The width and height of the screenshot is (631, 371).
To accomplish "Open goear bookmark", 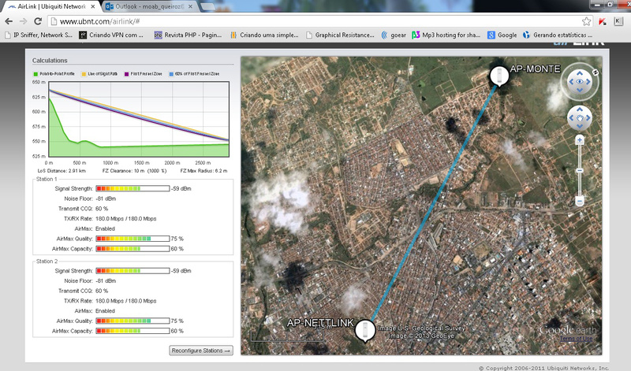I will [394, 35].
